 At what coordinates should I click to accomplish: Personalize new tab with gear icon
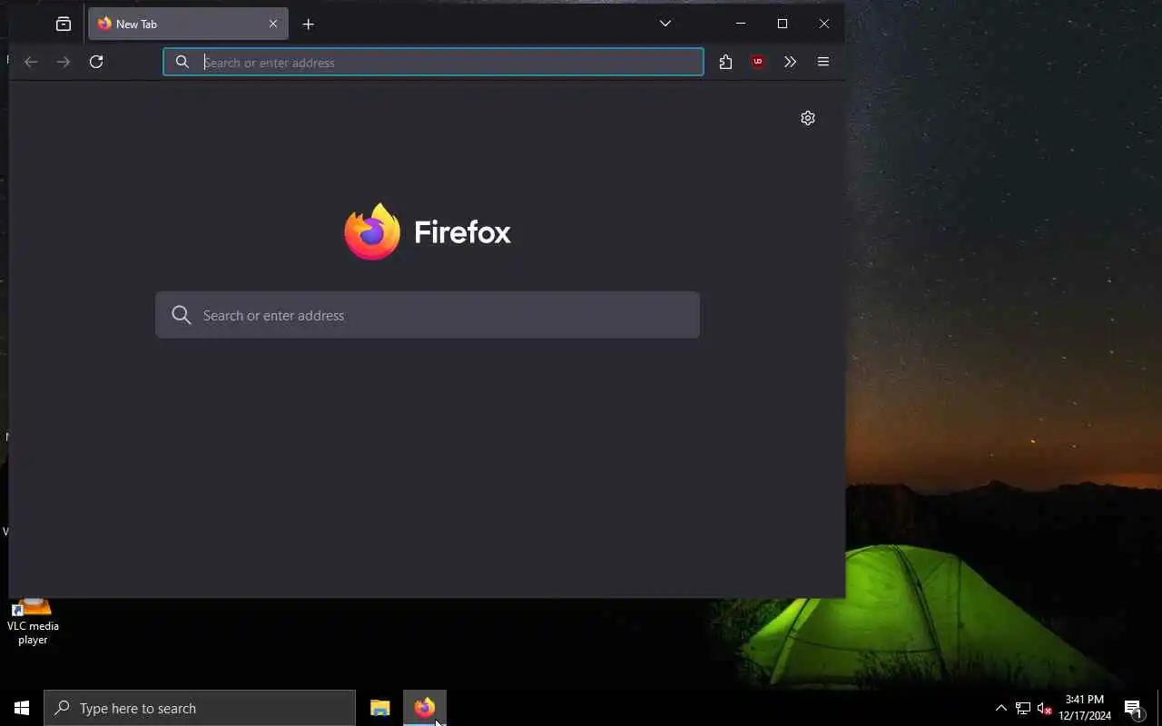(x=808, y=118)
